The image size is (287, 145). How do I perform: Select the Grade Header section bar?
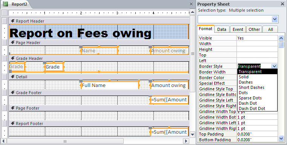point(99,58)
